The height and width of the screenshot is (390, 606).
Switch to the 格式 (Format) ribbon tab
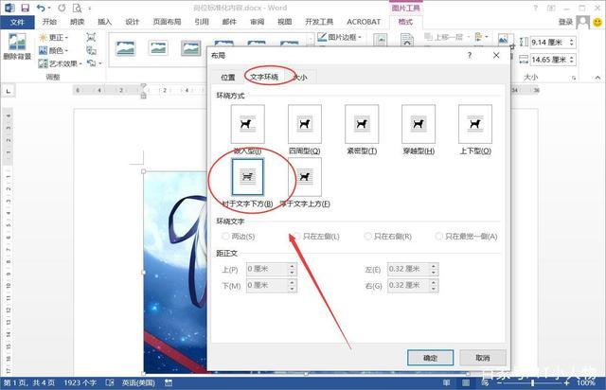(405, 22)
